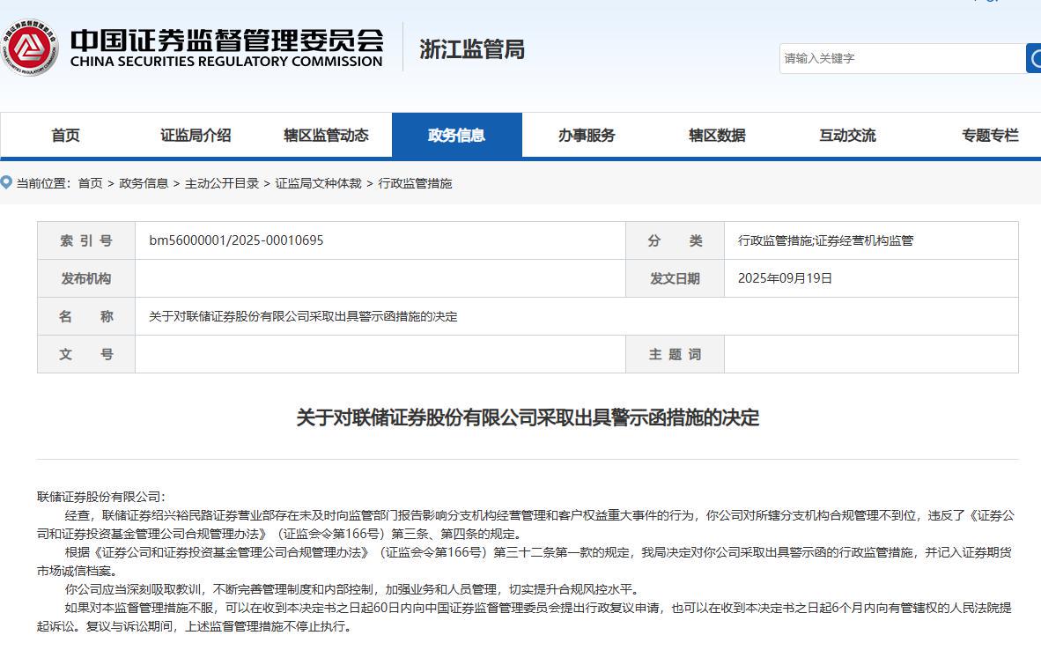This screenshot has height=650, width=1041.
Task: Click the 政务信息 breadcrumb link
Action: pos(144,183)
